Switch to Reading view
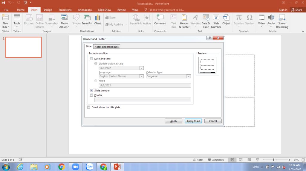Viewport: 306px width, 171px height. coord(249,160)
